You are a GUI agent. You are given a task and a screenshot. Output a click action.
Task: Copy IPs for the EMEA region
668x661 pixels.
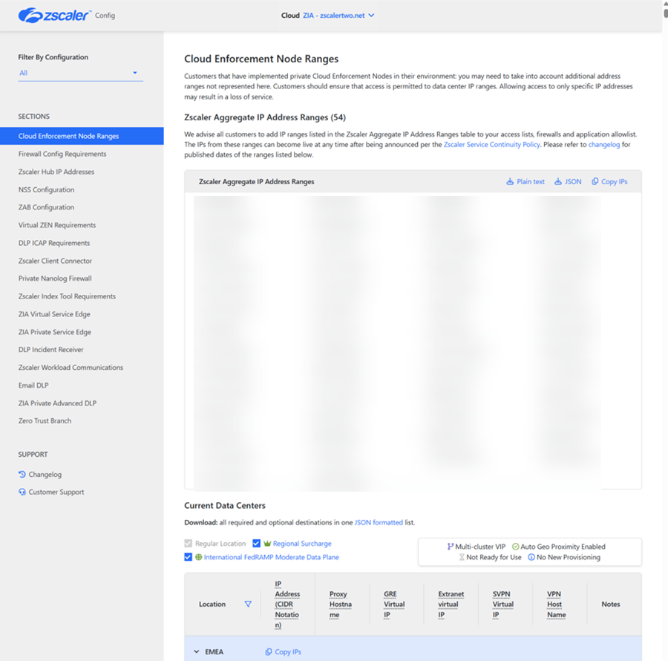pos(287,651)
